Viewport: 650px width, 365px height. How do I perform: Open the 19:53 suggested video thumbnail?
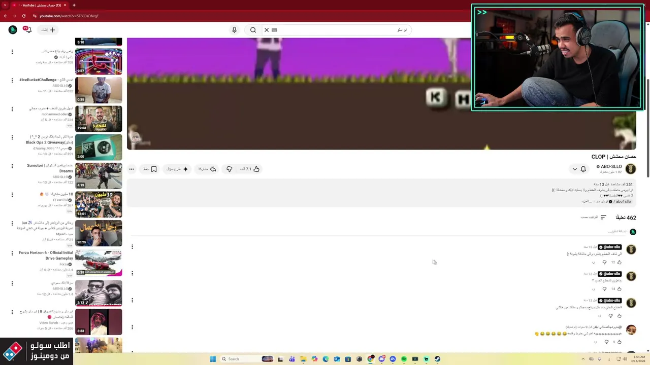[x=99, y=119]
